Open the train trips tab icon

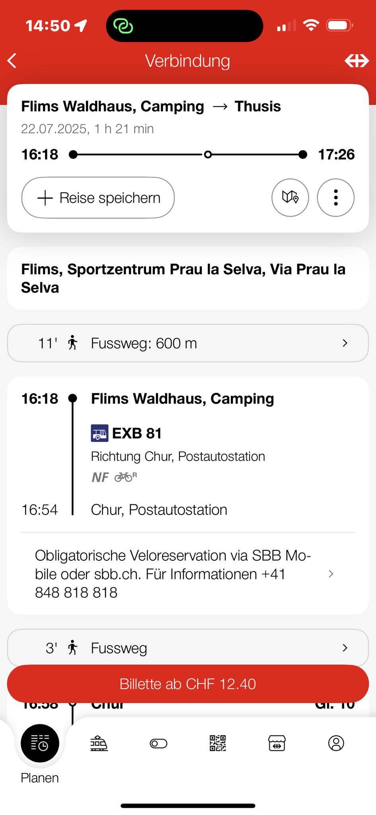click(99, 743)
